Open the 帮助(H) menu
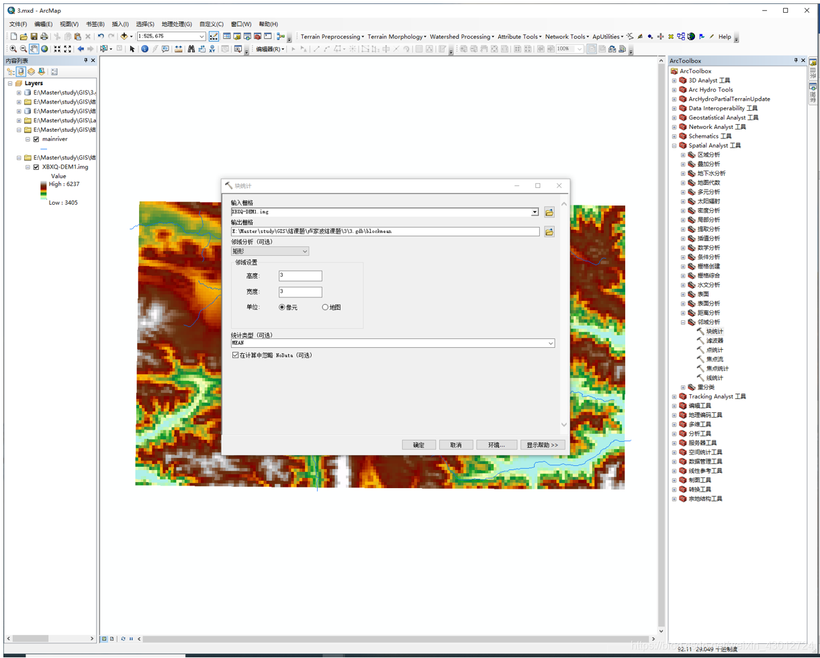The image size is (820, 658). tap(268, 24)
